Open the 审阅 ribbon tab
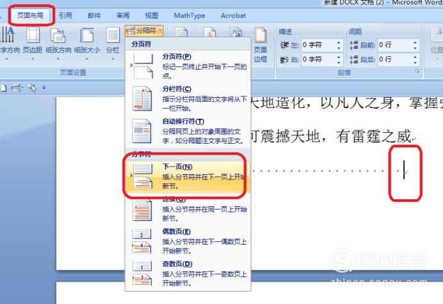 (x=123, y=15)
